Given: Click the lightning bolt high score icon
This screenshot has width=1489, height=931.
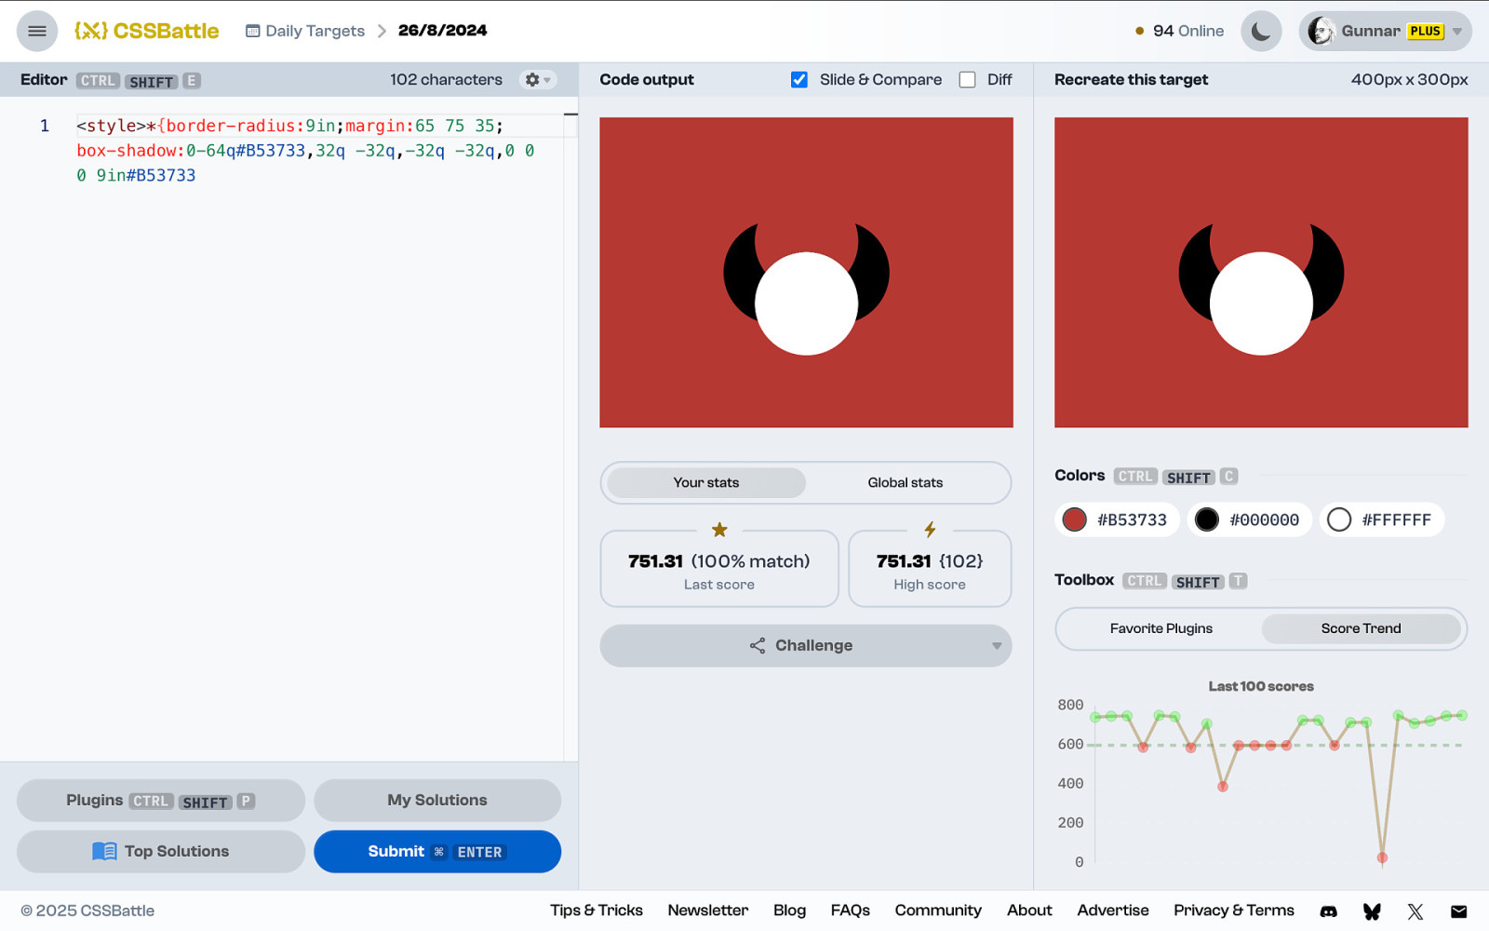Looking at the screenshot, I should click(x=930, y=530).
